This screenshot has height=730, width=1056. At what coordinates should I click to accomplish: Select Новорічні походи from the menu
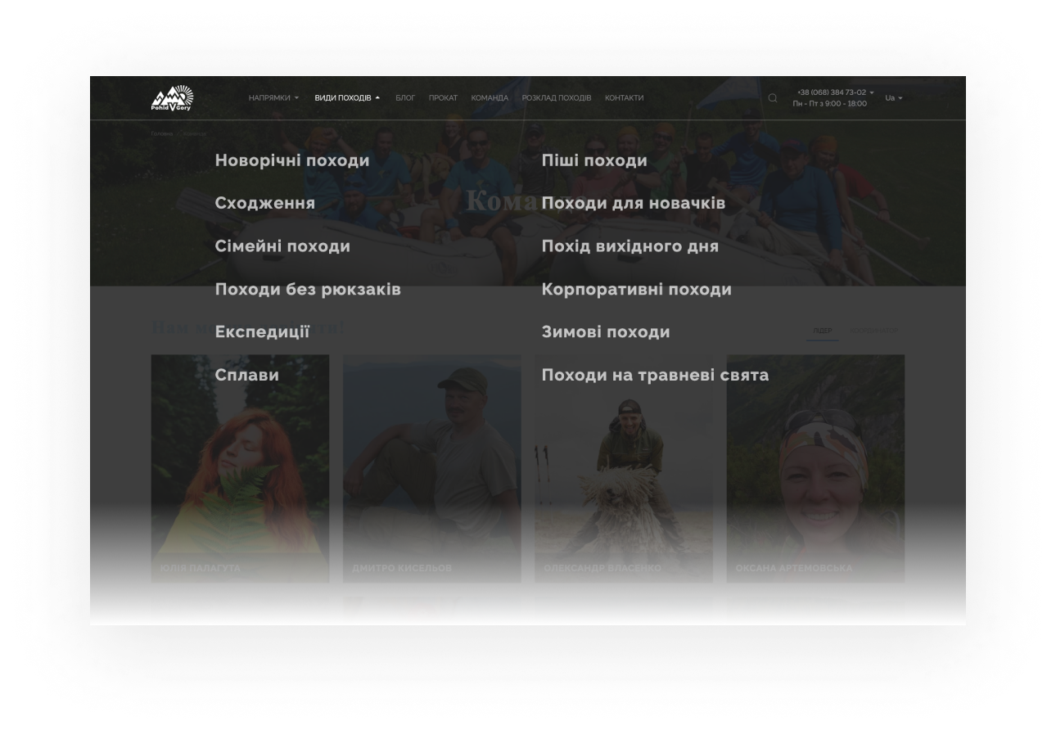click(x=292, y=160)
